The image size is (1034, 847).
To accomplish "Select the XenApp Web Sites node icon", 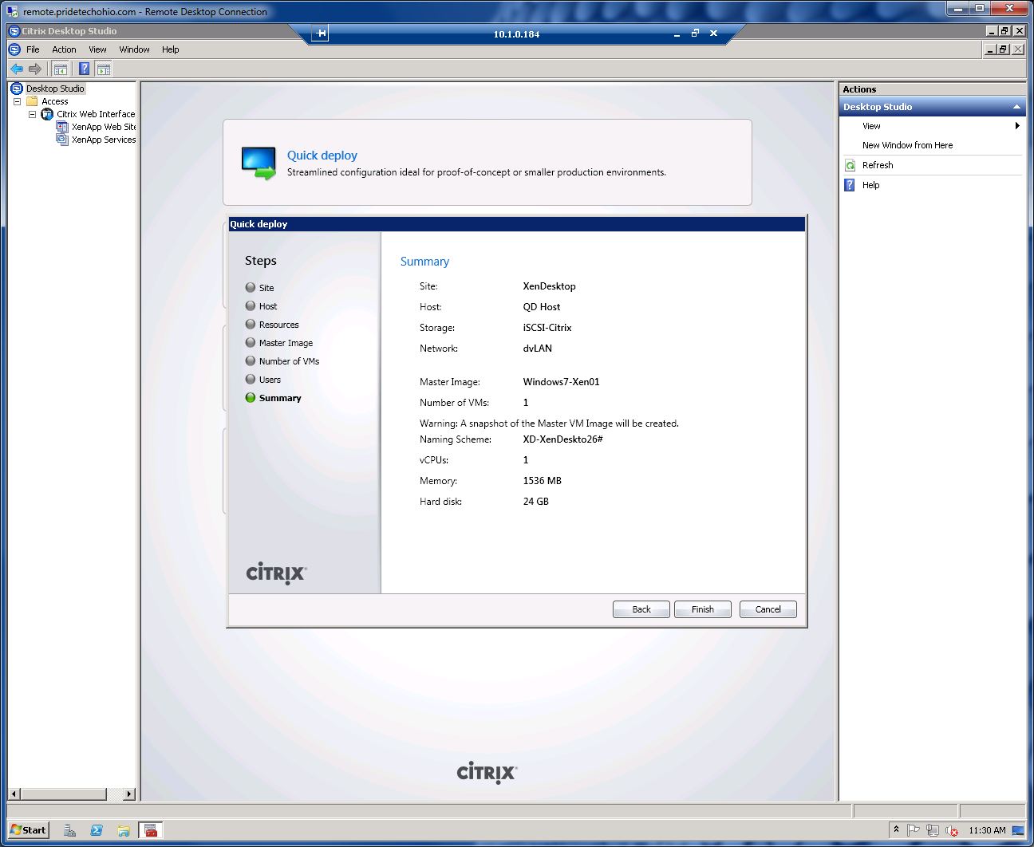I will (62, 127).
